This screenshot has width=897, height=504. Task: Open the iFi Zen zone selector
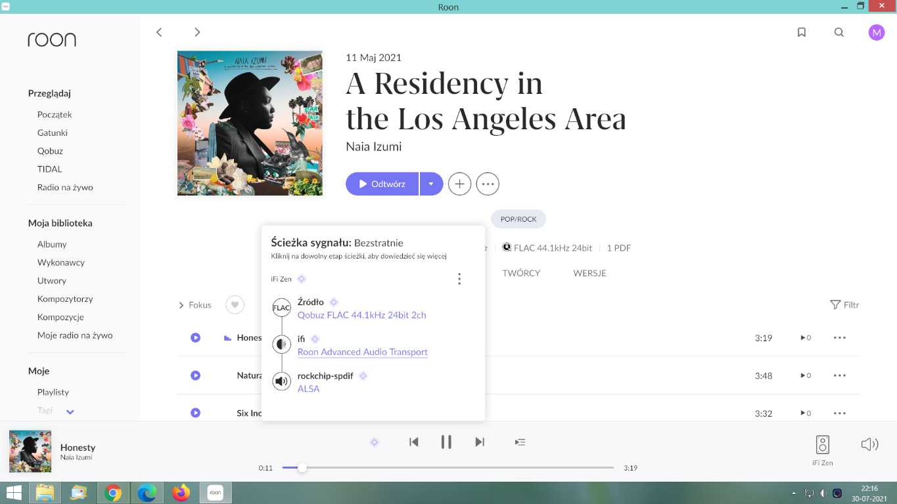(x=822, y=450)
